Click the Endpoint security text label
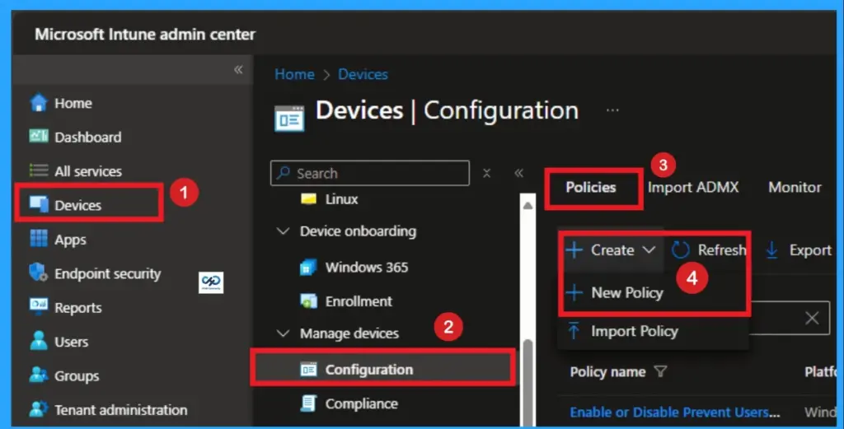 (108, 273)
